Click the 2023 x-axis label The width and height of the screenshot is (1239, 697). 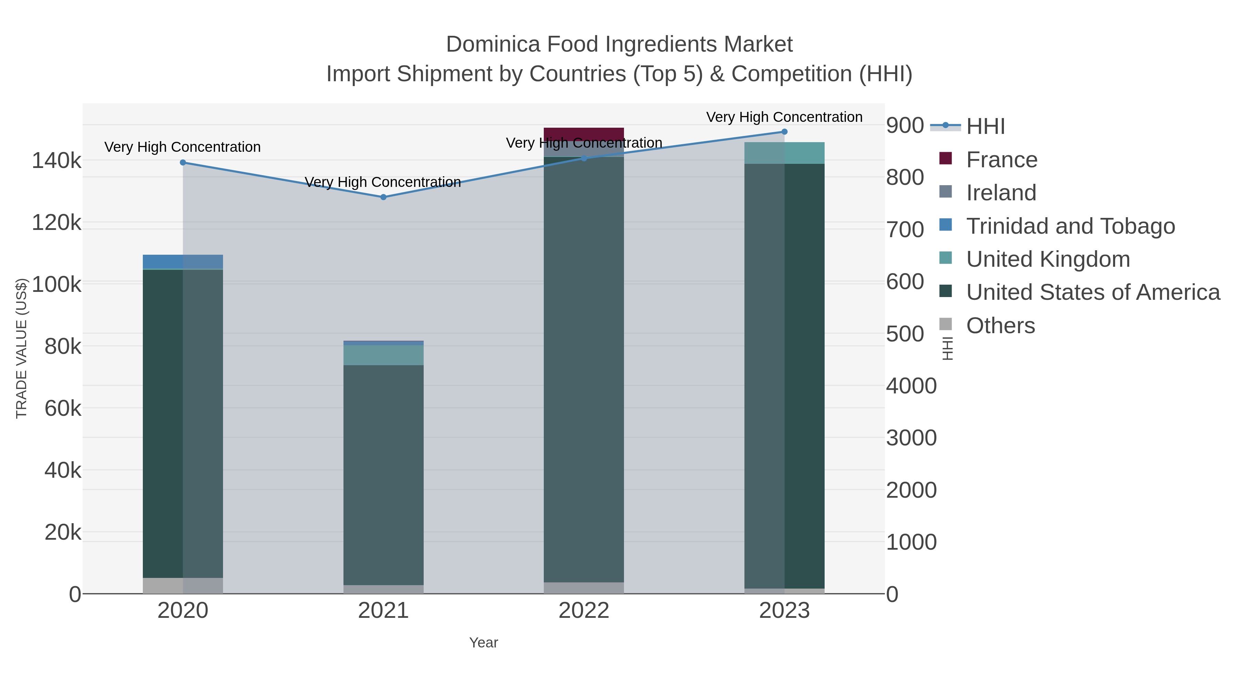[784, 611]
